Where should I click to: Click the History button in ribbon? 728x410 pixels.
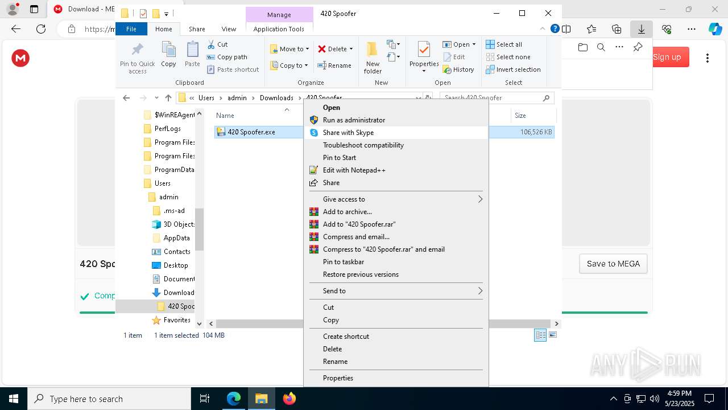point(458,69)
